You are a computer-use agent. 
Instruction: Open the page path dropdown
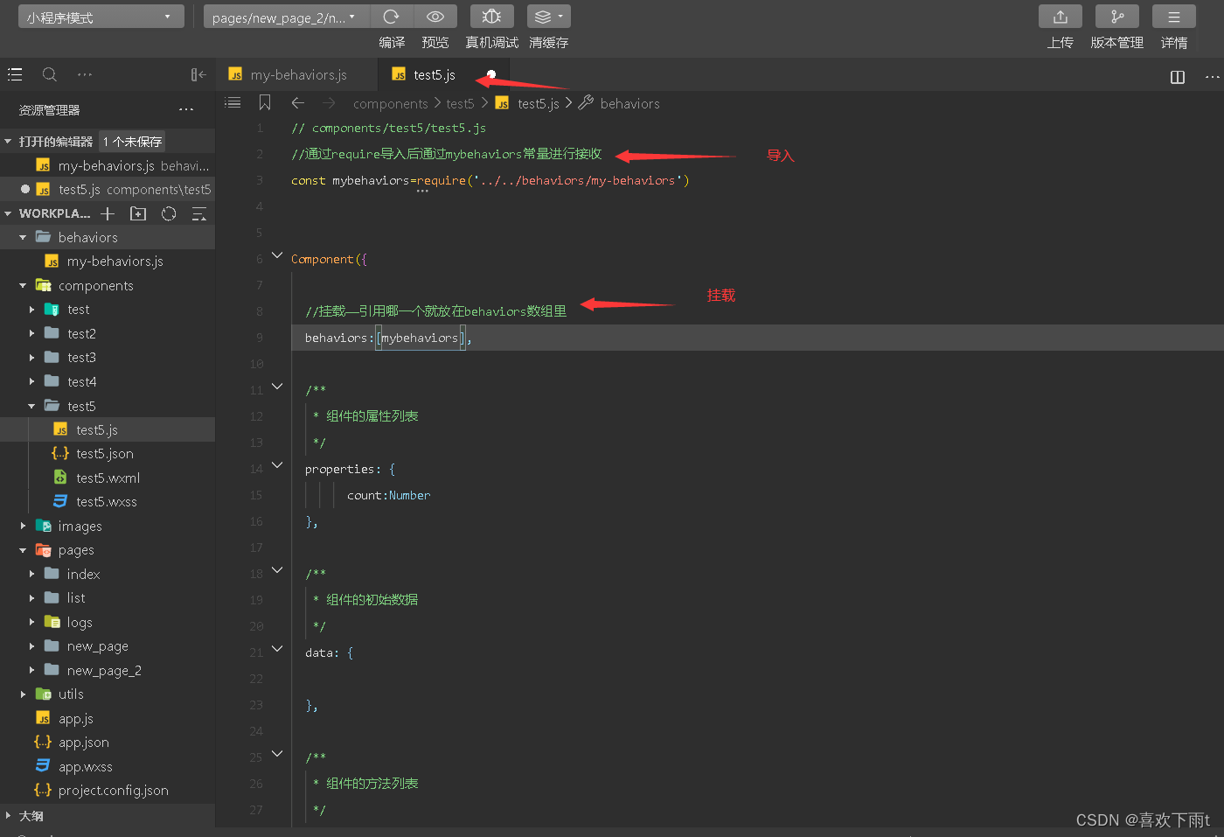pyautogui.click(x=287, y=17)
